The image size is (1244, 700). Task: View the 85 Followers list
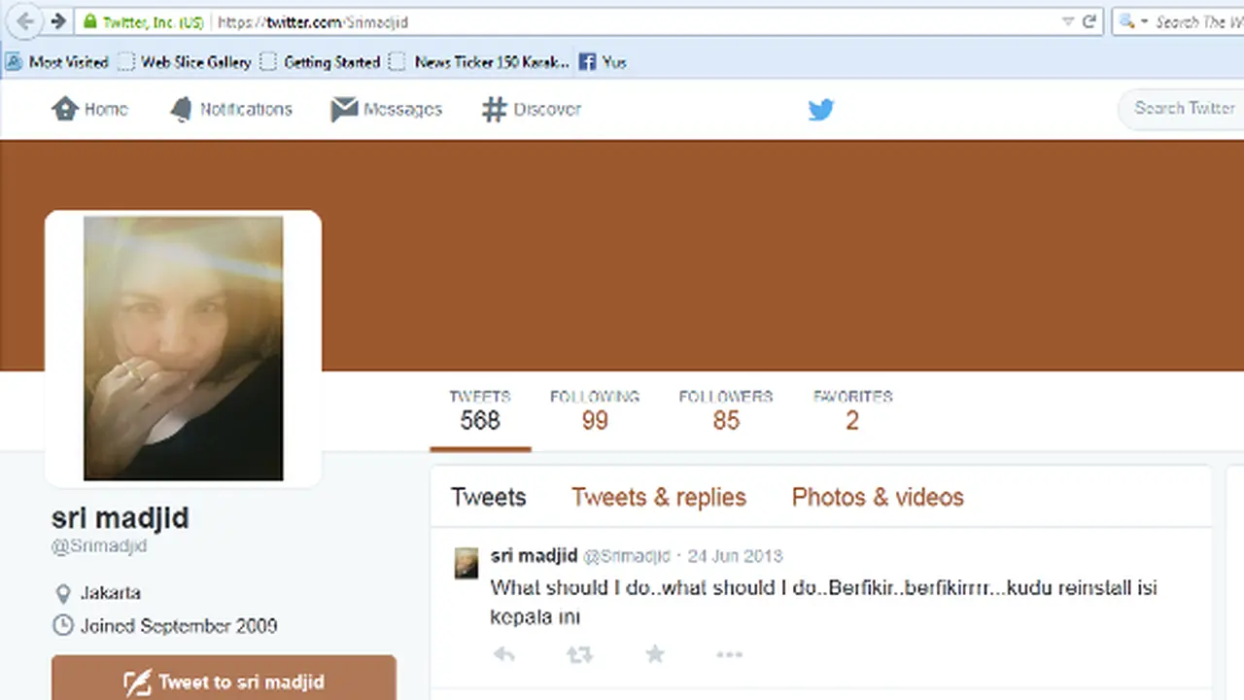click(726, 410)
